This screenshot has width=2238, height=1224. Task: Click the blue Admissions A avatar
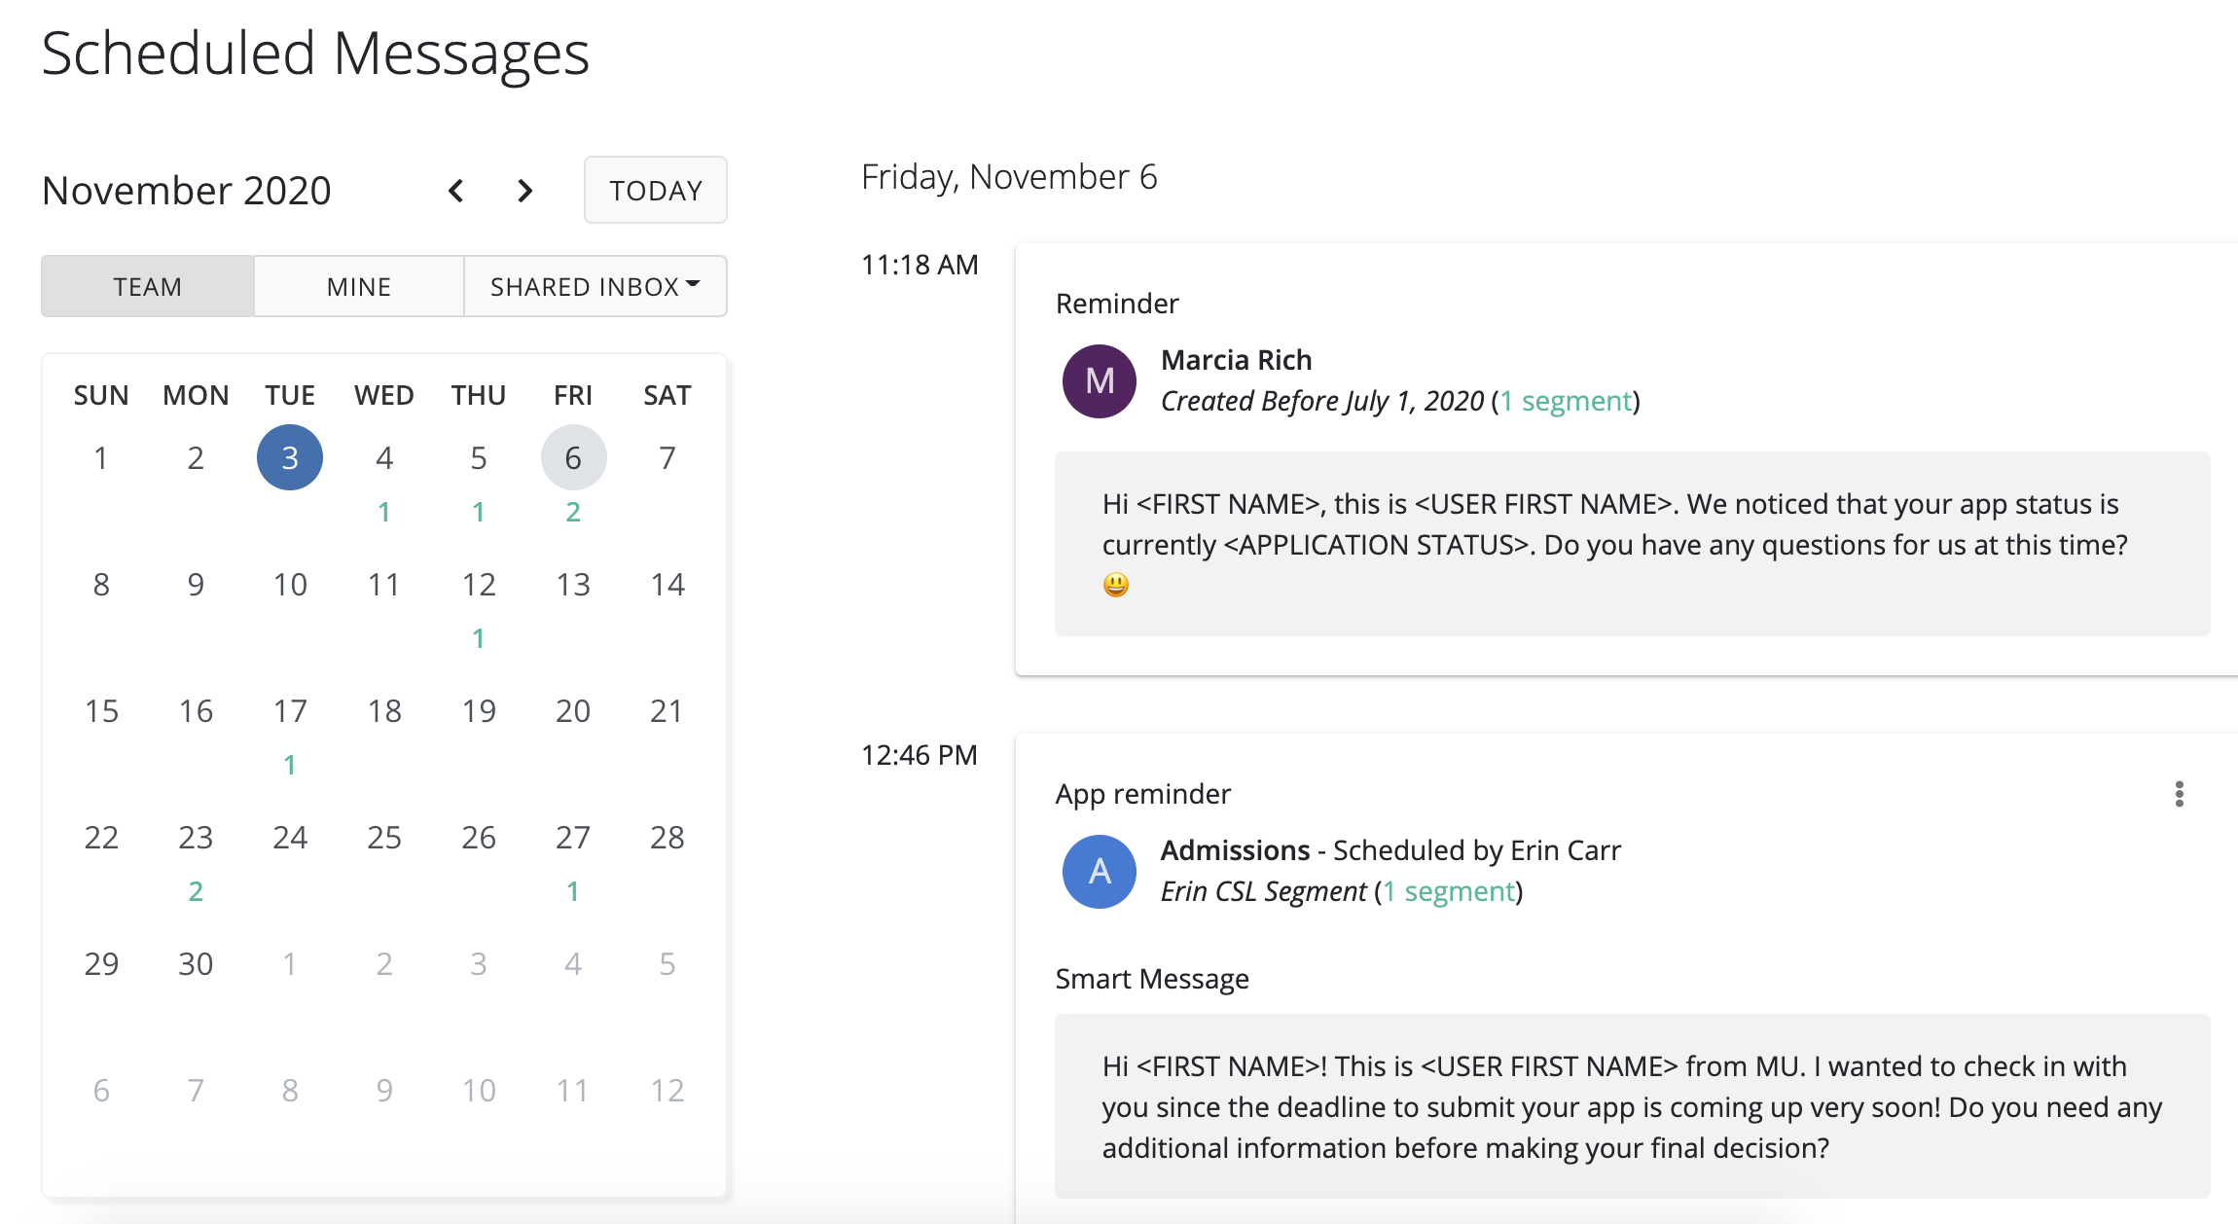coord(1100,872)
